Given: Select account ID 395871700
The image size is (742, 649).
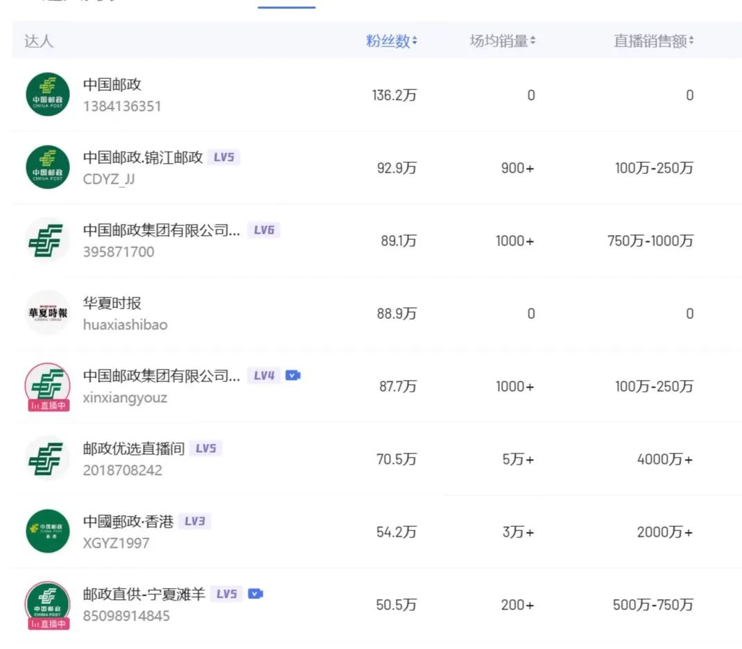Looking at the screenshot, I should (x=119, y=252).
